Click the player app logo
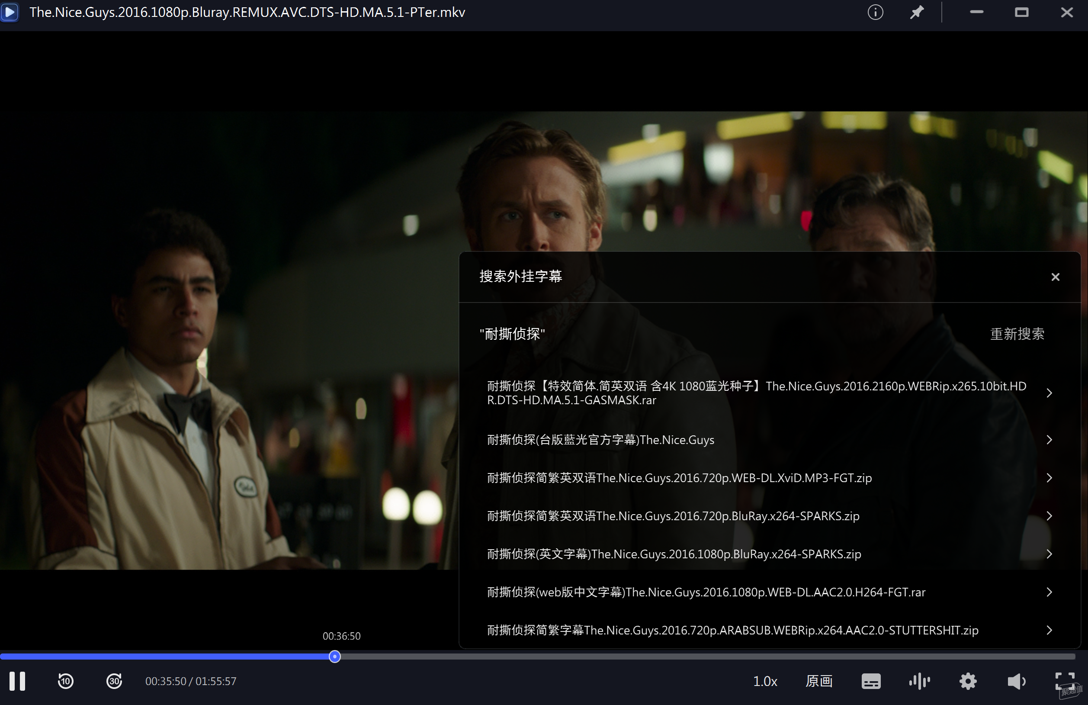1088x705 pixels. tap(10, 13)
